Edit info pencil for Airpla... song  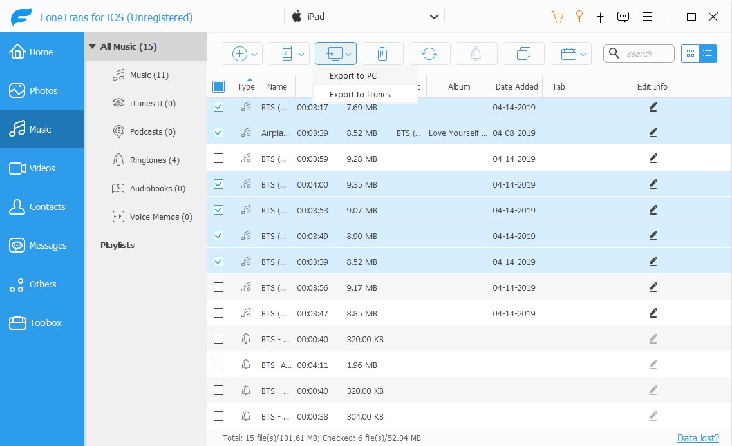(653, 133)
